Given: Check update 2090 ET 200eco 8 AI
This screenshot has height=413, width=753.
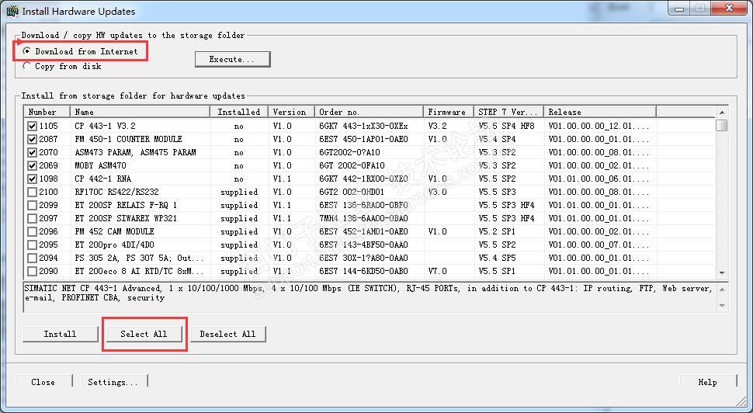Looking at the screenshot, I should point(32,272).
